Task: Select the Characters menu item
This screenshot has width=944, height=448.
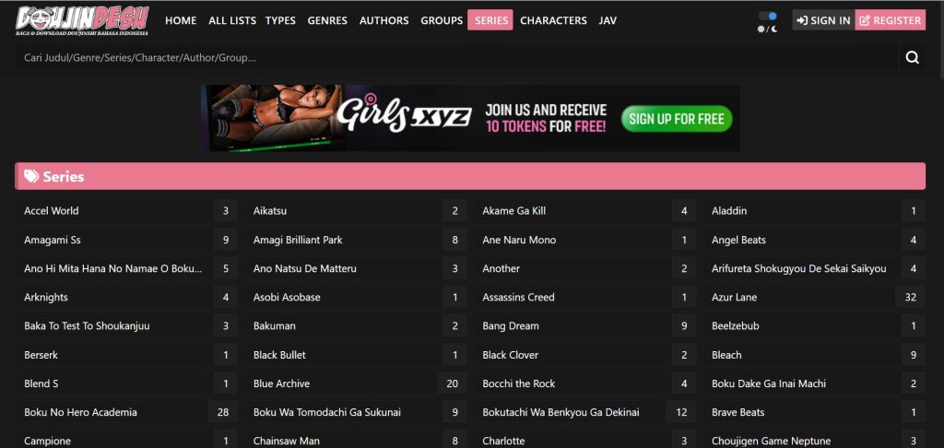Action: [x=553, y=20]
